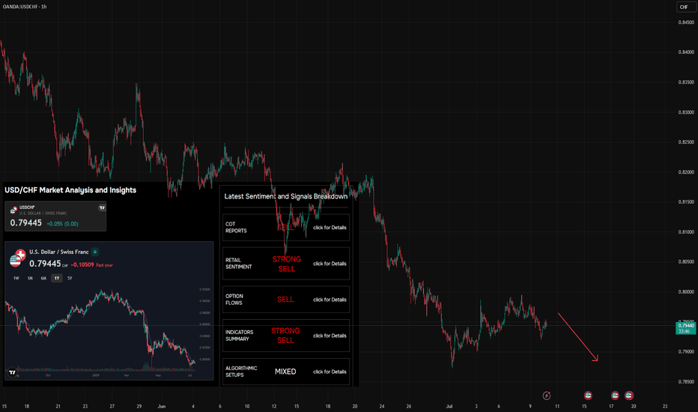Viewport: 698px width, 412px height.
Task: Click the 'U.S. Dollar / Swiss Franc' title
Action: [x=59, y=252]
